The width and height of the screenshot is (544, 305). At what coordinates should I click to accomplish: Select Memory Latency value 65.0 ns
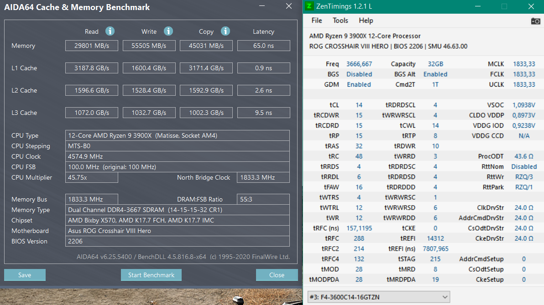point(264,46)
